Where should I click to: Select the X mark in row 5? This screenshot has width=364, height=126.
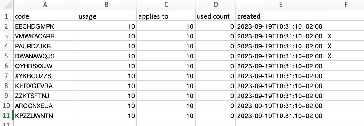[329, 56]
